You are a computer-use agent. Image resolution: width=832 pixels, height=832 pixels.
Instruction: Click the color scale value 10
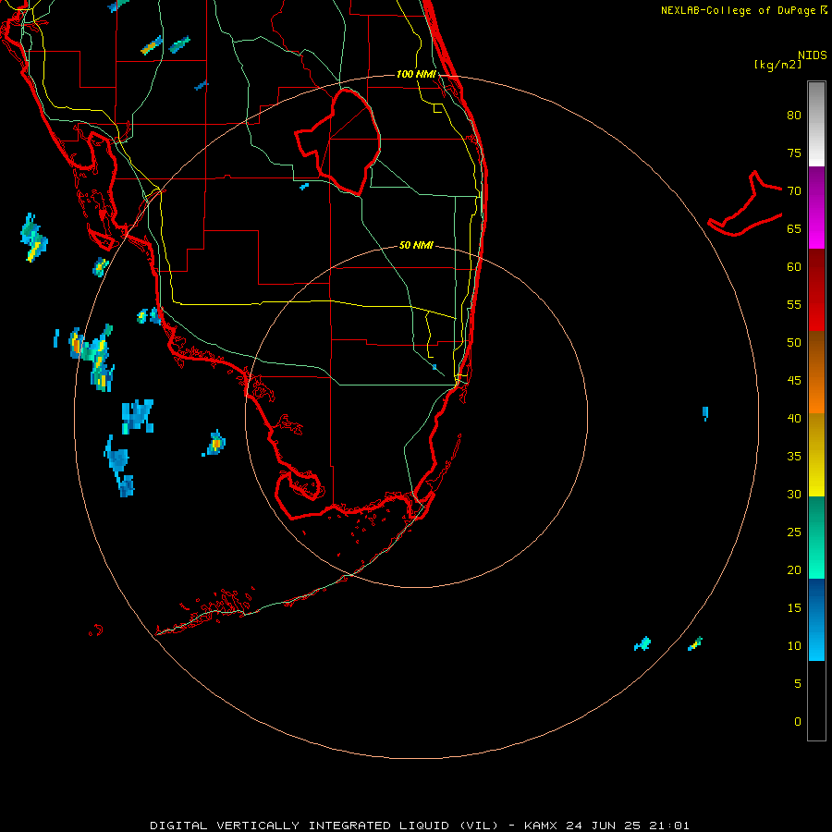coord(794,646)
